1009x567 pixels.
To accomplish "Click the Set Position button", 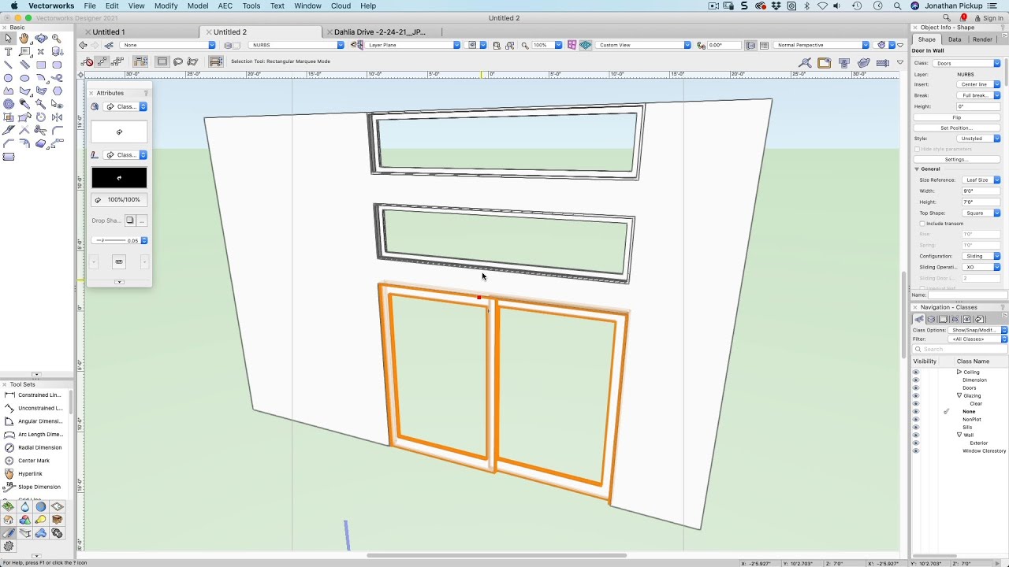I will point(956,128).
